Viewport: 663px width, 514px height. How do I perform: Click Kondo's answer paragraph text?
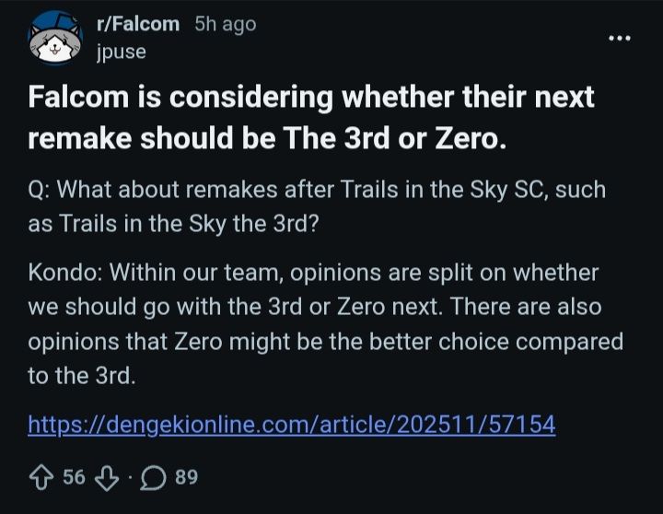click(326, 325)
